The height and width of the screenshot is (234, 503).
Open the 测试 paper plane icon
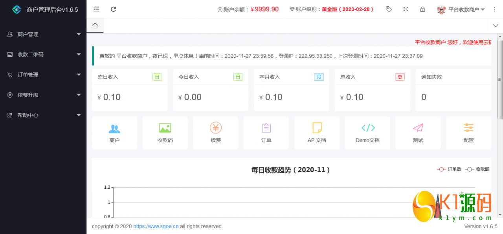(418, 128)
